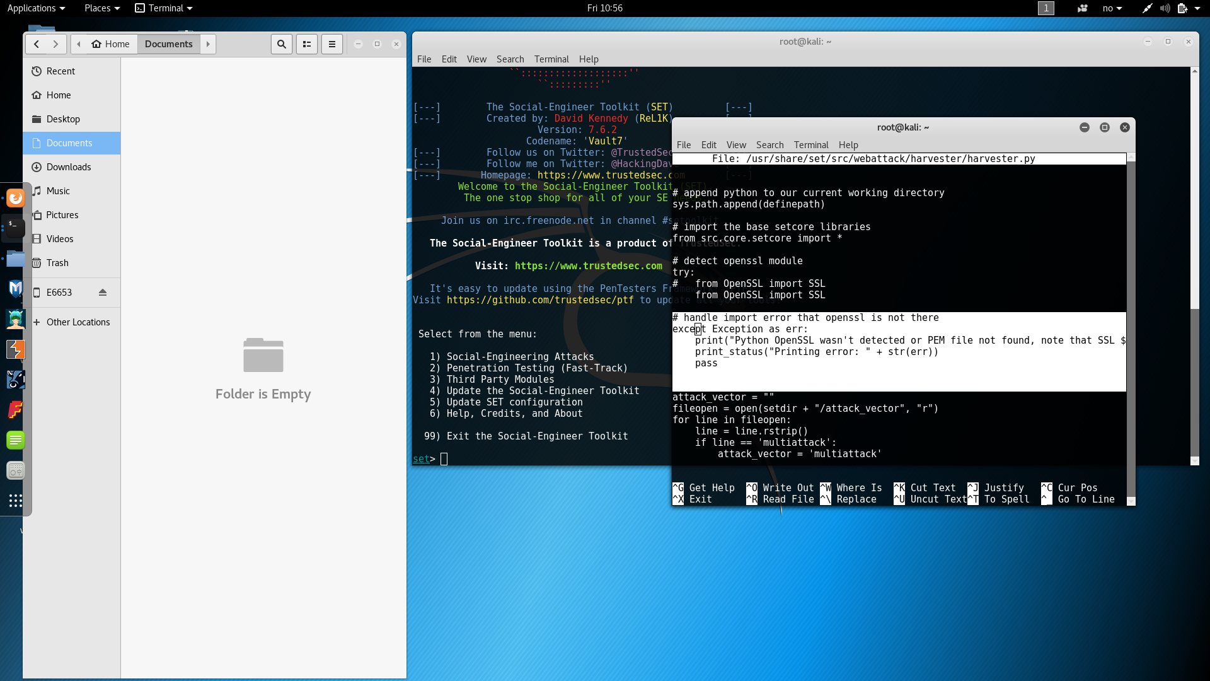Open Desktop in Files sidebar
Image resolution: width=1210 pixels, height=681 pixels.
pyautogui.click(x=72, y=119)
